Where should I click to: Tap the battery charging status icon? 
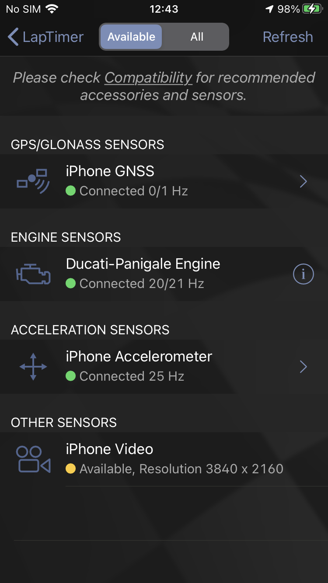[x=312, y=9]
